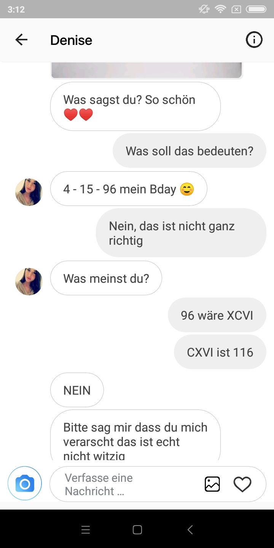
Task: Open the conversation info icon
Action: [x=254, y=40]
